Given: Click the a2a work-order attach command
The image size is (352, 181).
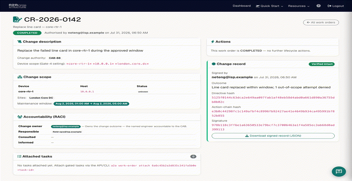Looking at the screenshot, I should point(107,168).
